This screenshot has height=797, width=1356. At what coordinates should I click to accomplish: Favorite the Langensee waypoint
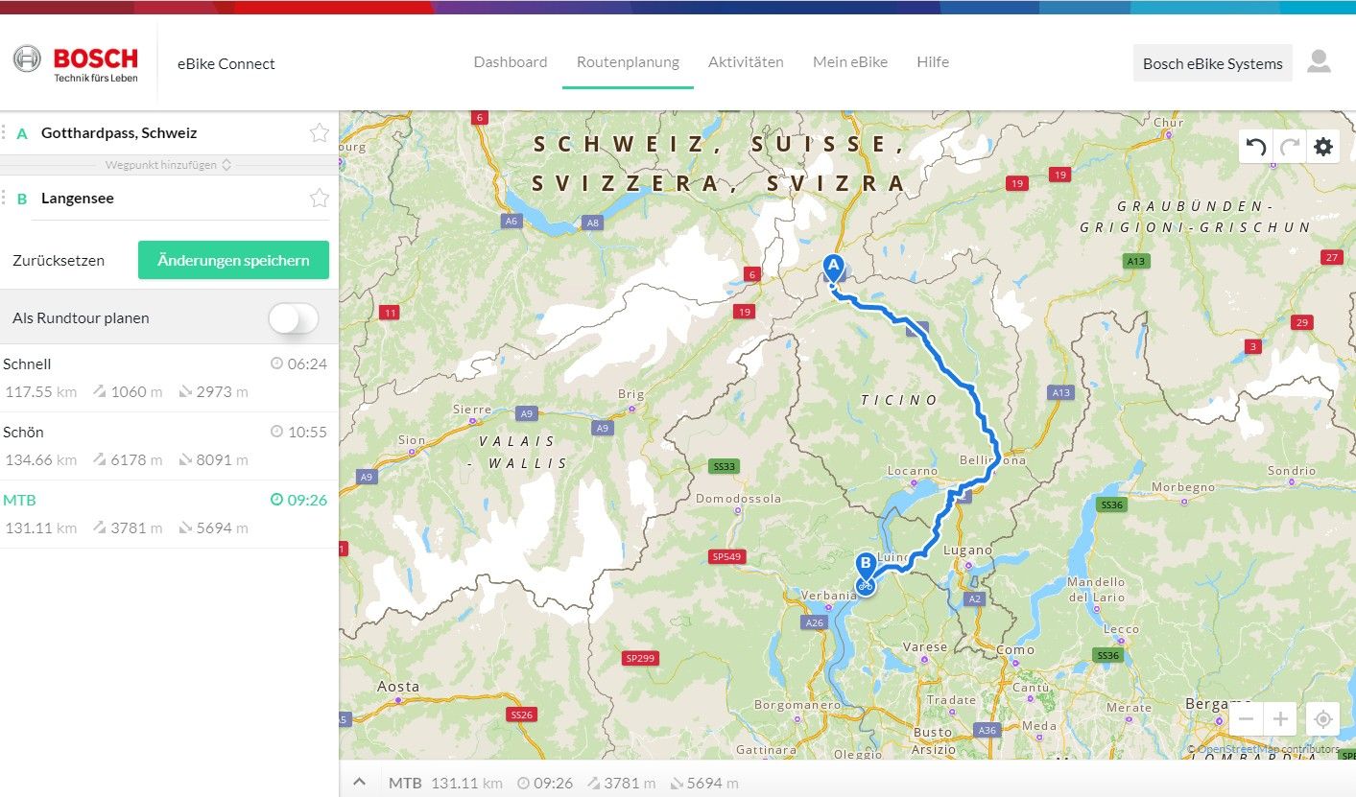coord(320,199)
